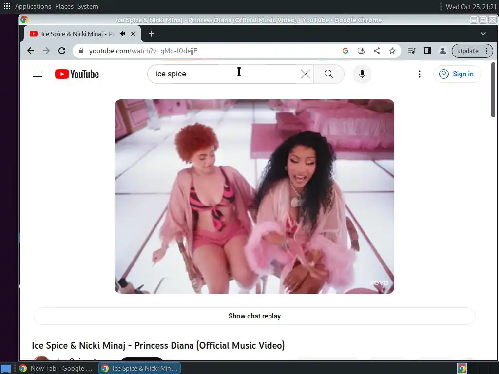Go to YouTube home via logo
The width and height of the screenshot is (499, 374).
click(x=77, y=74)
